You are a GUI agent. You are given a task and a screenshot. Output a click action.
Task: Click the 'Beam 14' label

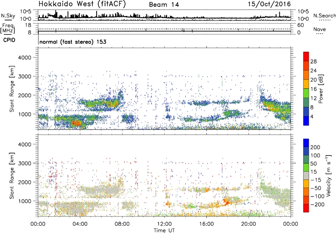tap(164, 5)
